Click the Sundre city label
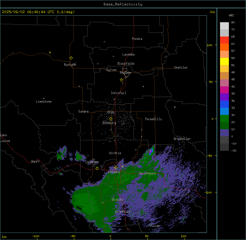The height and width of the screenshot is (240, 246). [83, 111]
